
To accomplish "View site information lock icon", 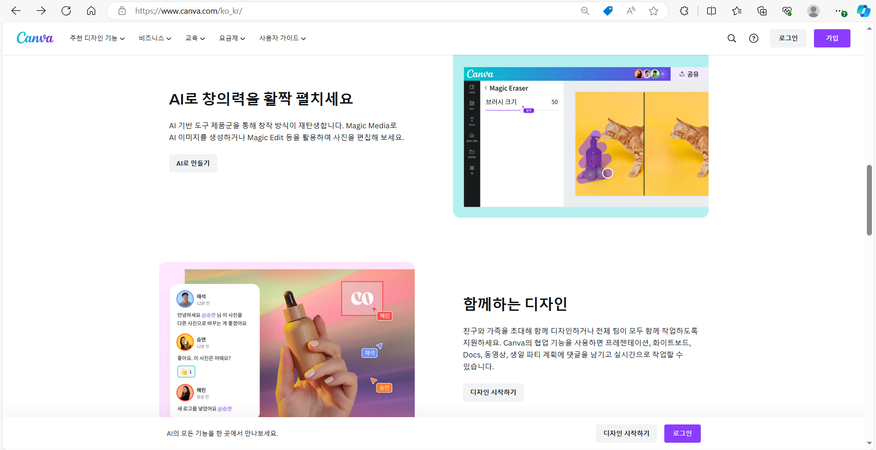I will pos(122,11).
